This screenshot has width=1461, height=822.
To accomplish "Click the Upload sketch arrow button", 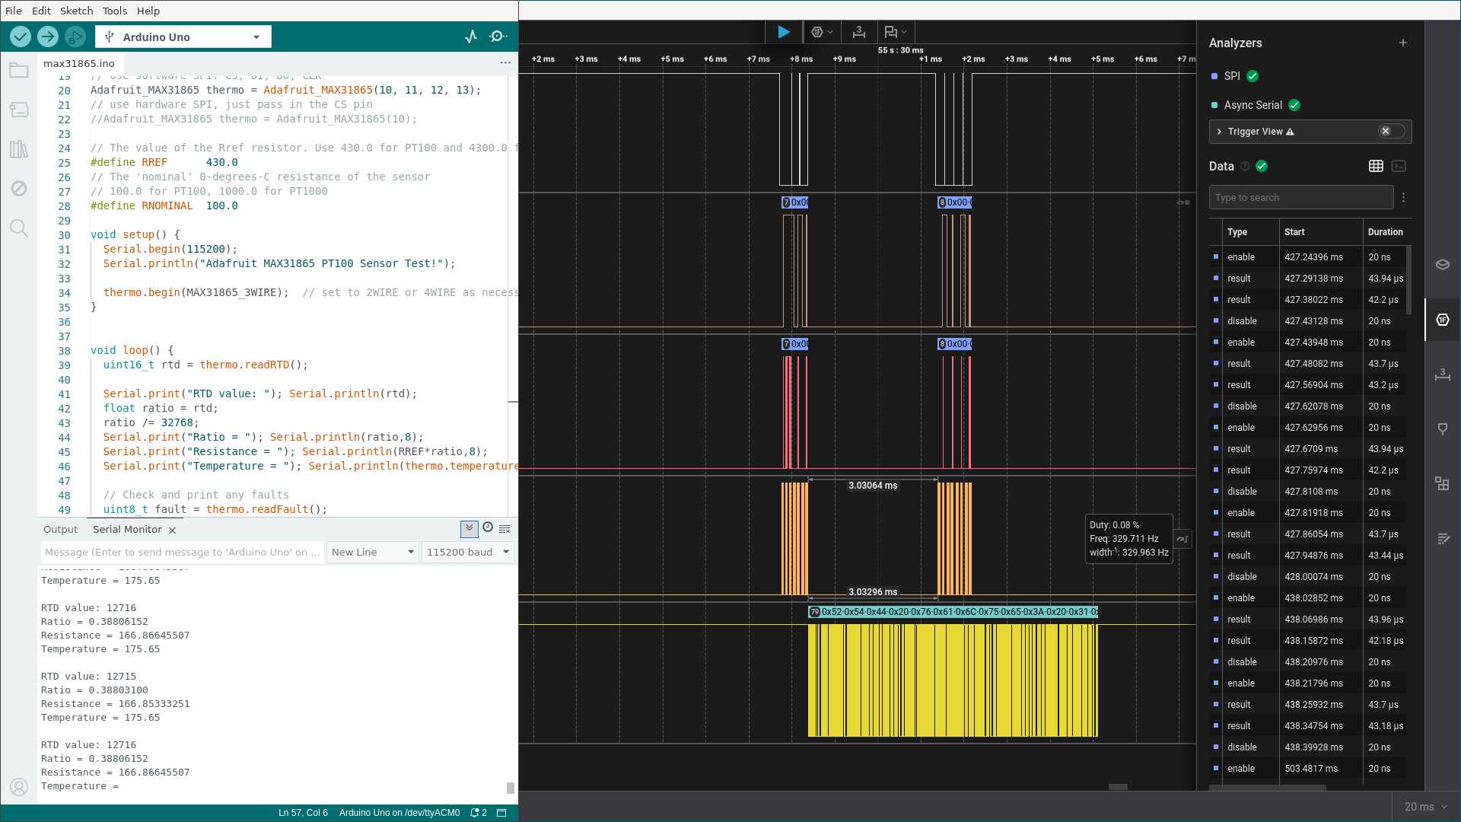I will (x=48, y=37).
